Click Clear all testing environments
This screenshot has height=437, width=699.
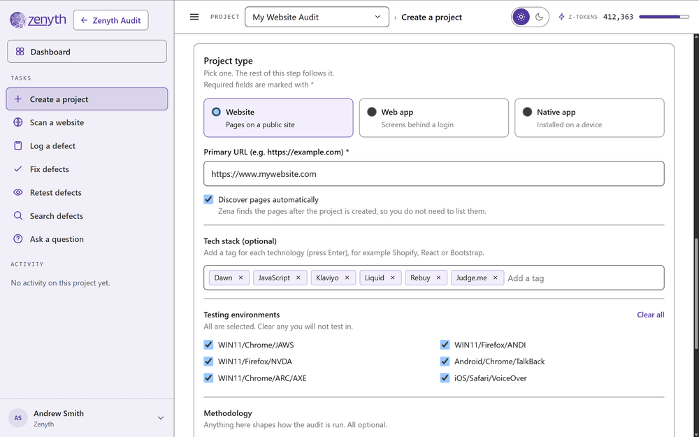point(650,315)
